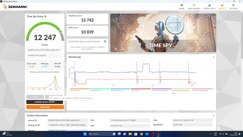Open the Benchmarks section

pyautogui.click(x=194, y=7)
